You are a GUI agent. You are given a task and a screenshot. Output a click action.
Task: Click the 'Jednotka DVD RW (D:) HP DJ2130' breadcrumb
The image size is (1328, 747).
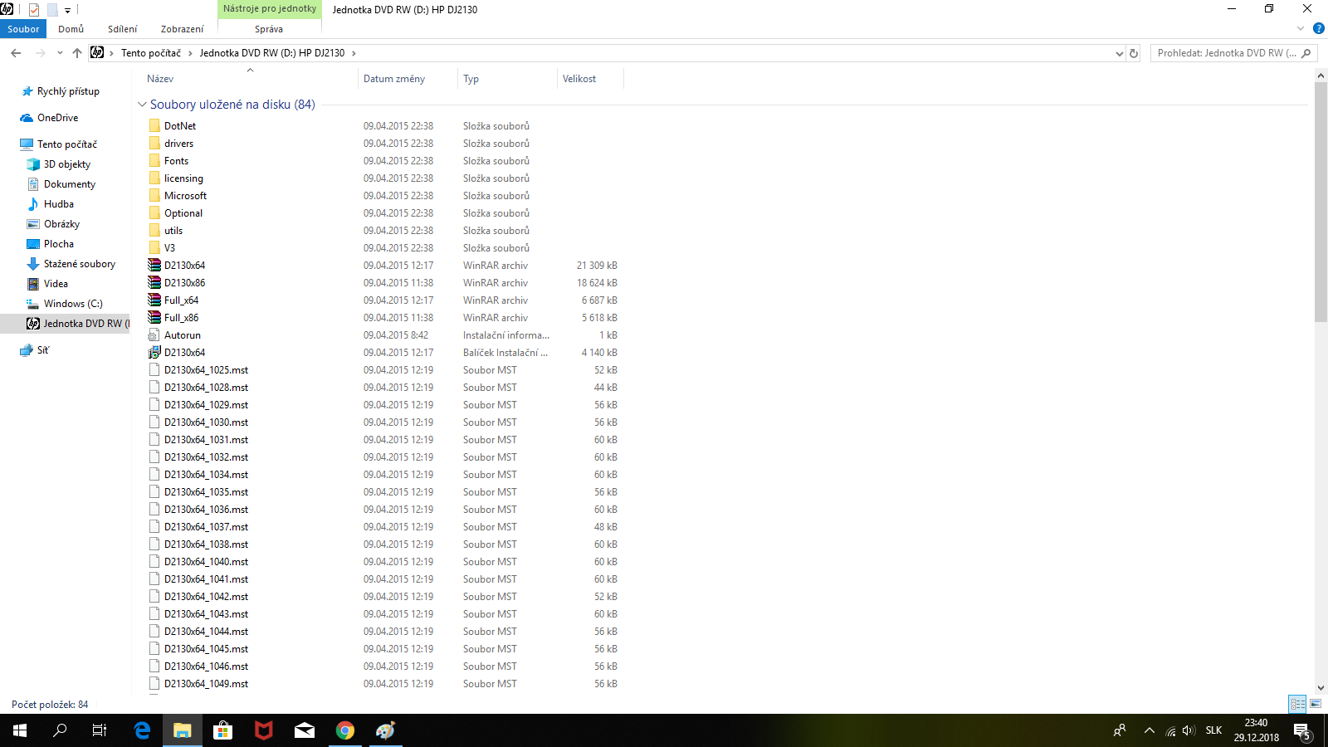272,53
